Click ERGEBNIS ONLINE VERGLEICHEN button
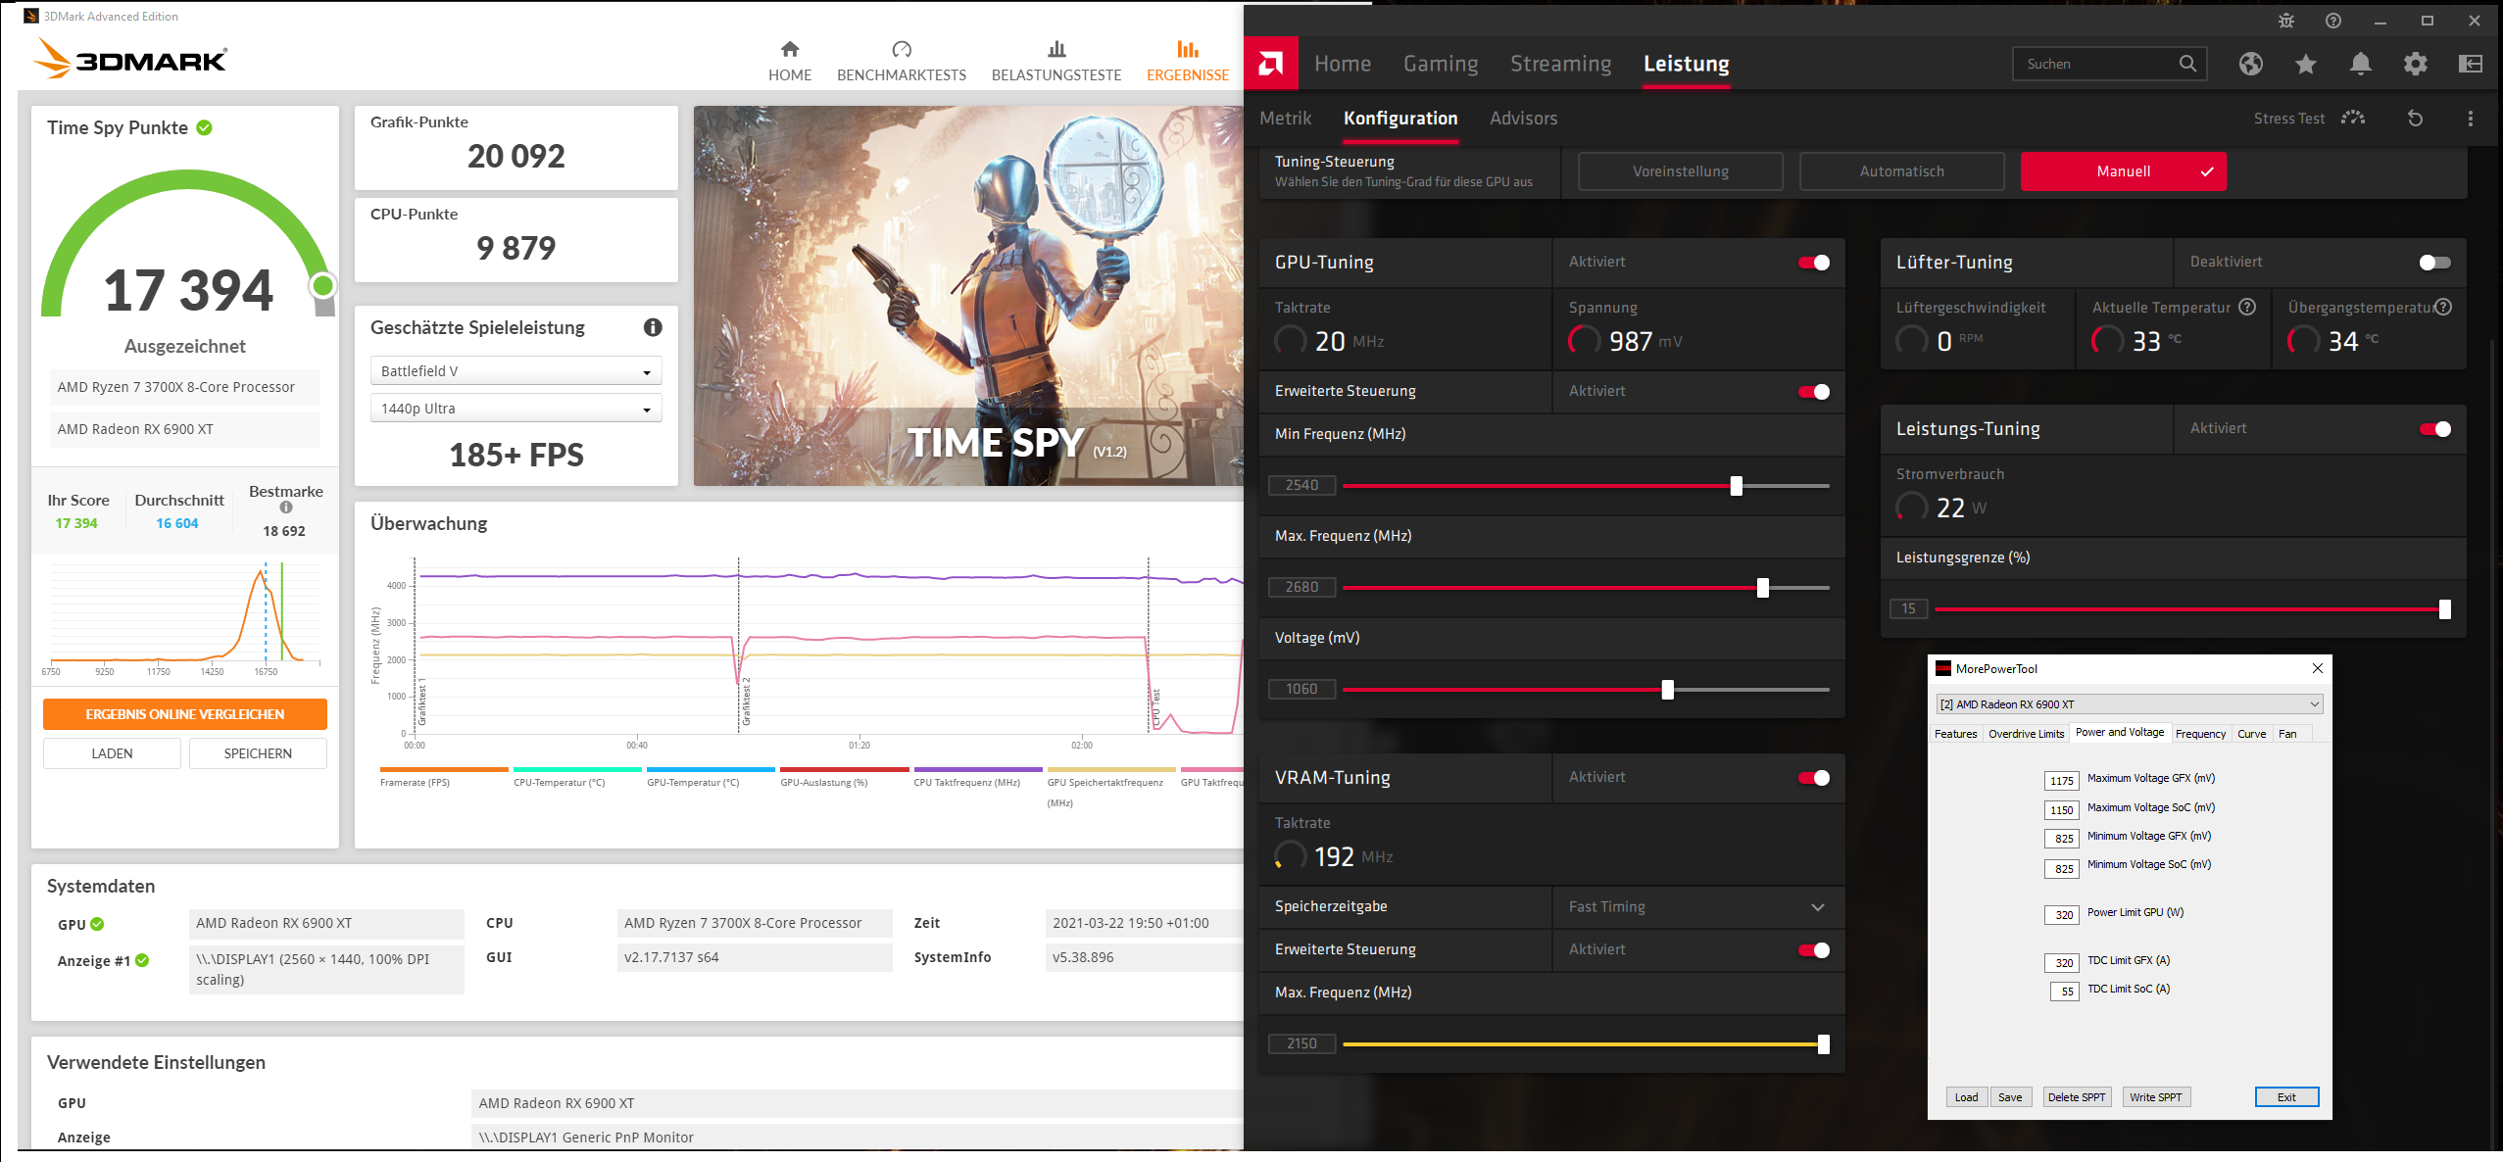 (185, 714)
